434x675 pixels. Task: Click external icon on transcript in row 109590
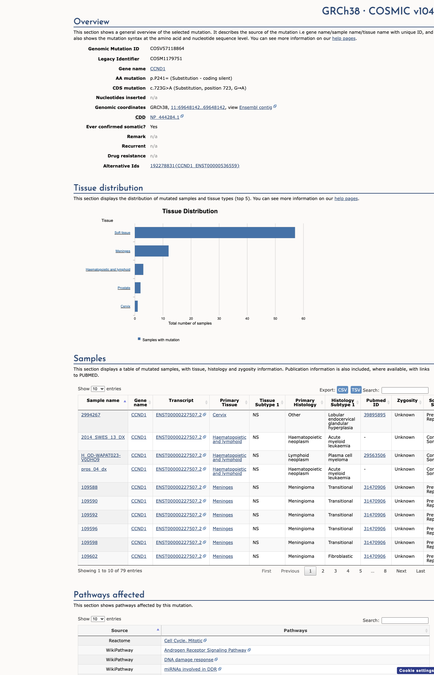tap(204, 500)
